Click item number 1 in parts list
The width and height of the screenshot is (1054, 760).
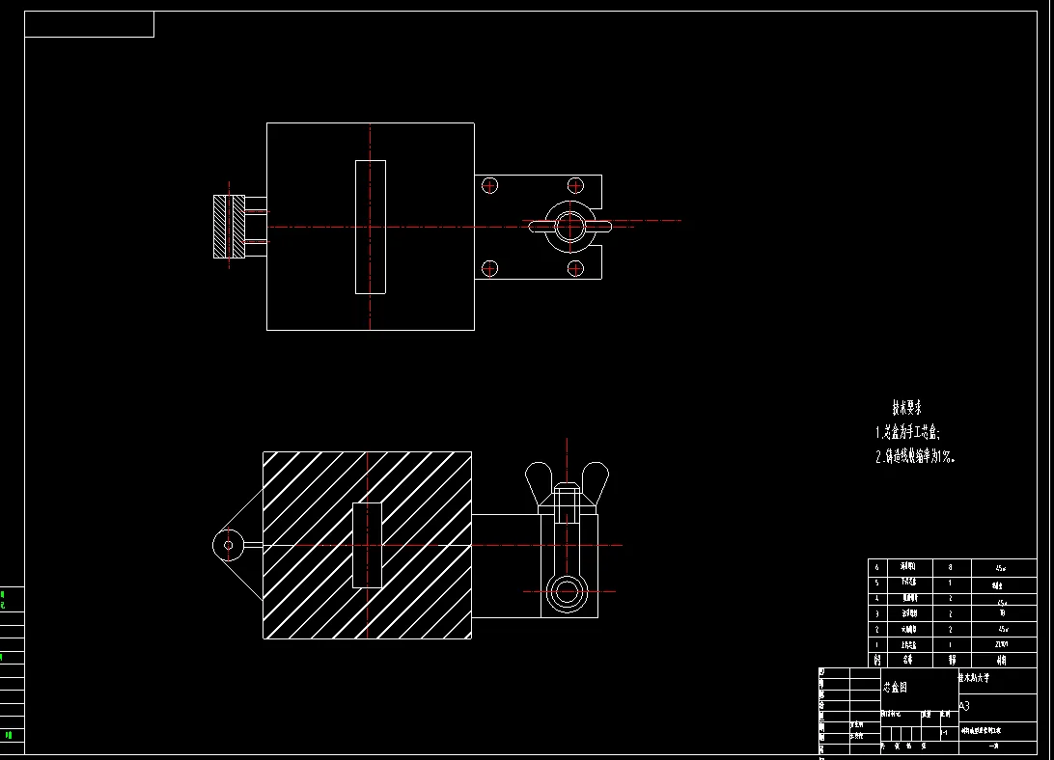(x=876, y=644)
